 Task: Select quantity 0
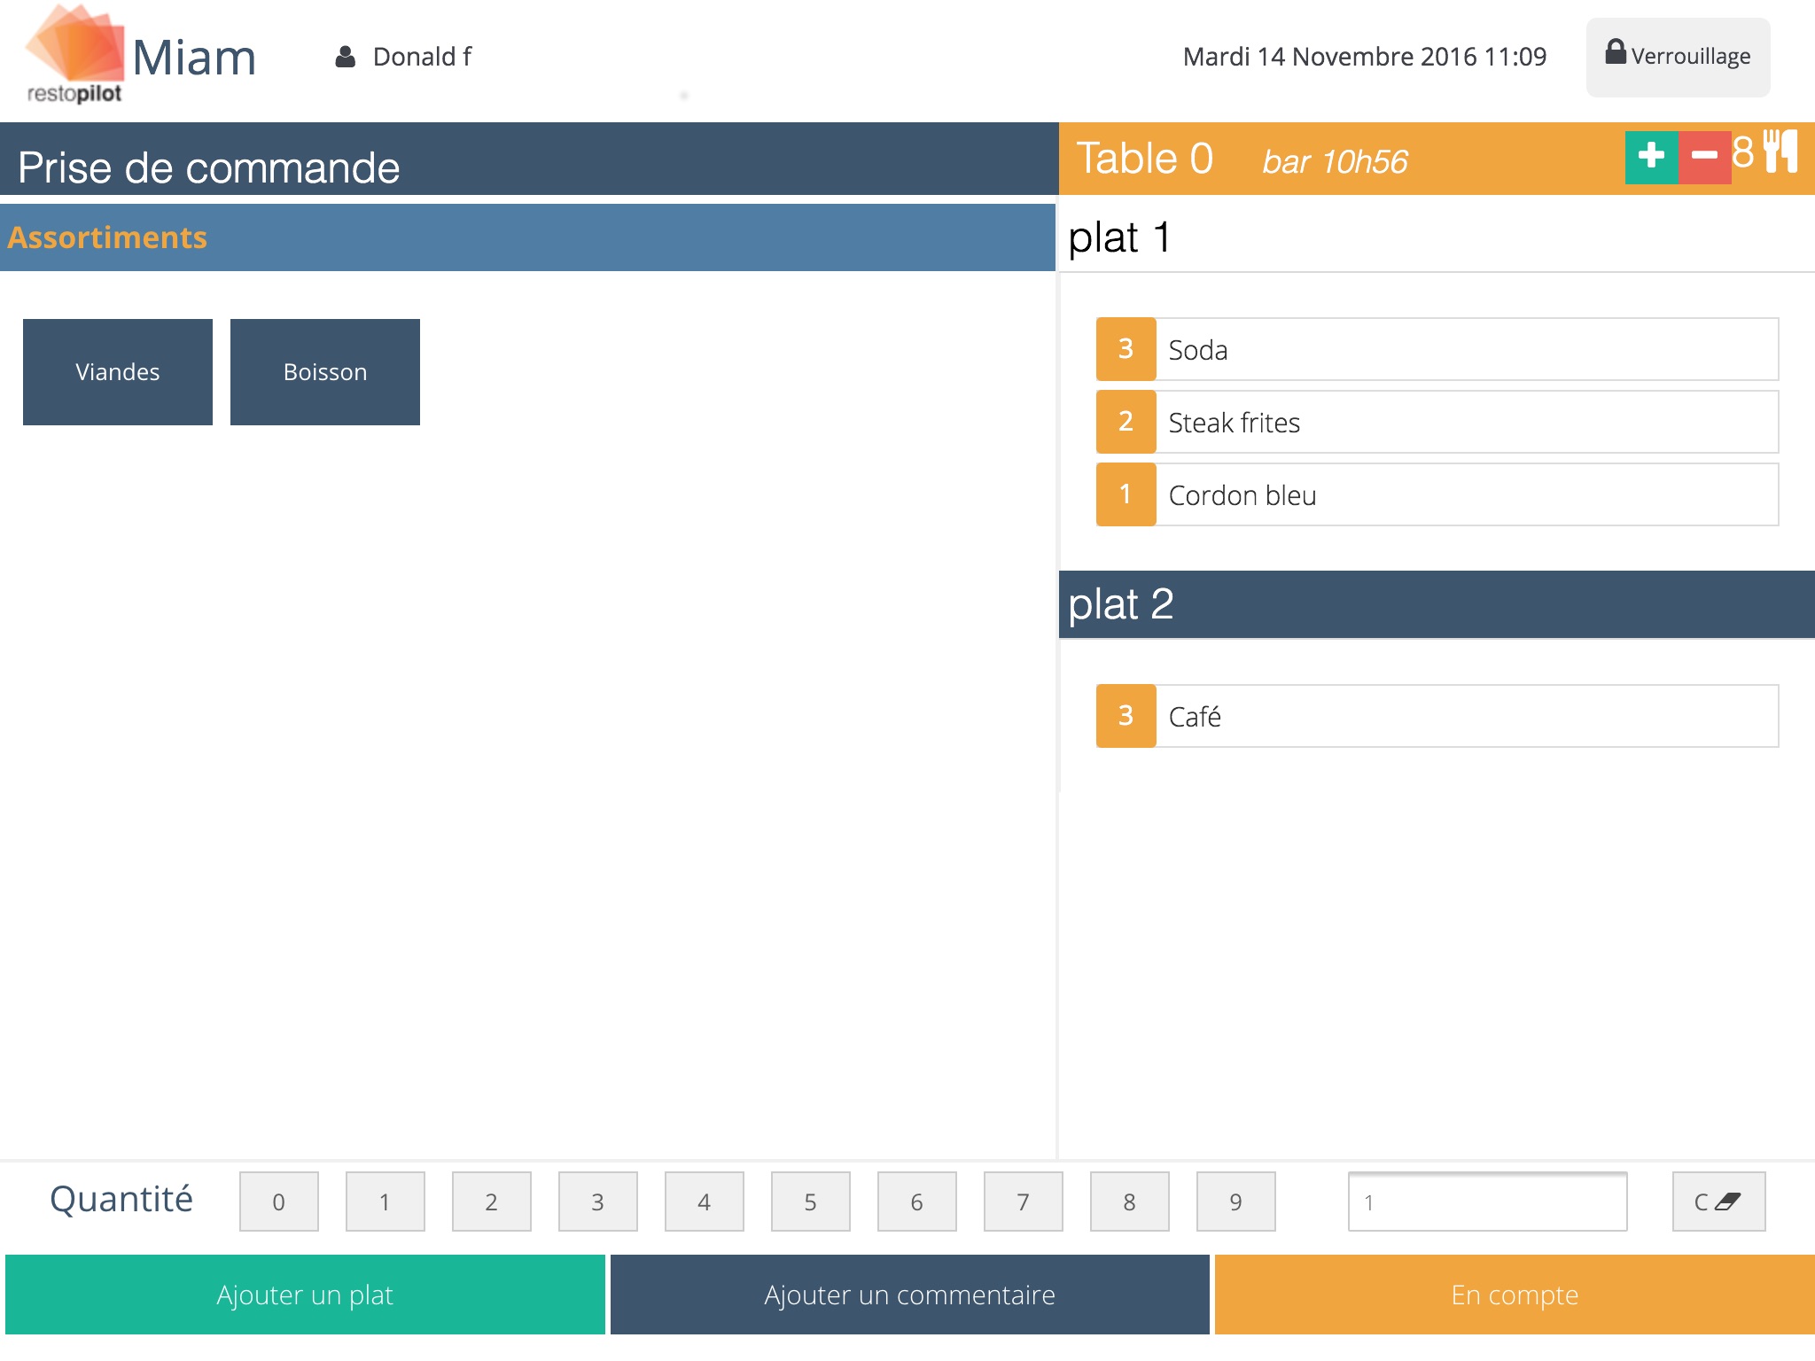[x=278, y=1202]
